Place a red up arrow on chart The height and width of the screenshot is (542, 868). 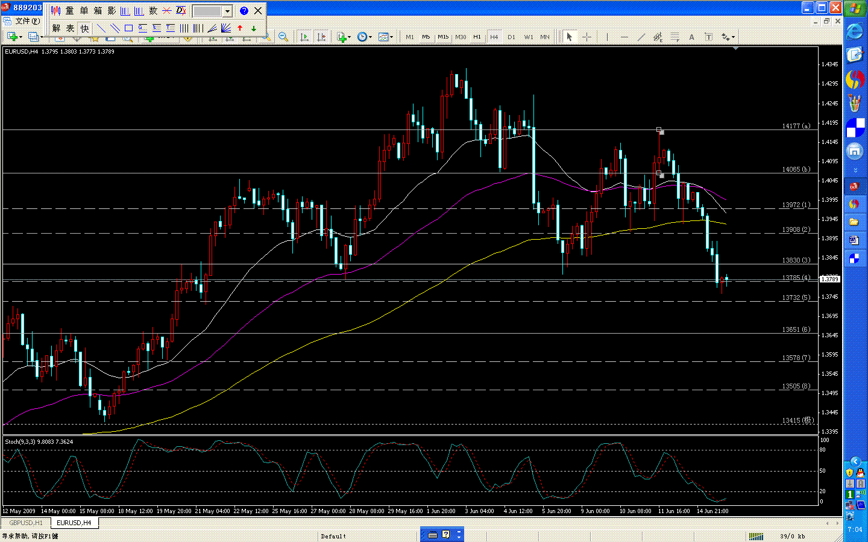240,28
